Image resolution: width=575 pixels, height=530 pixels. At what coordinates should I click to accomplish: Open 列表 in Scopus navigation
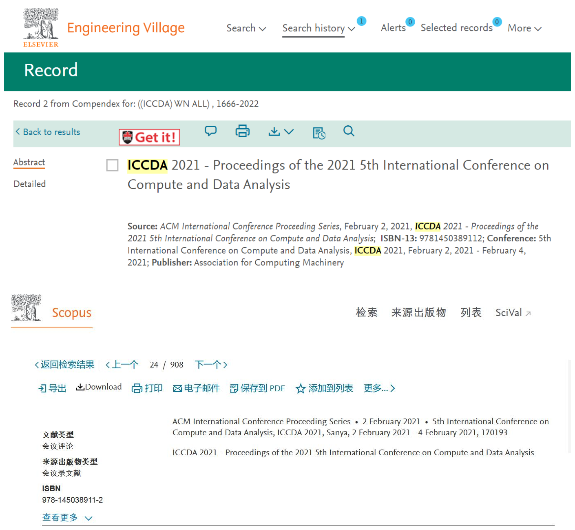click(471, 312)
